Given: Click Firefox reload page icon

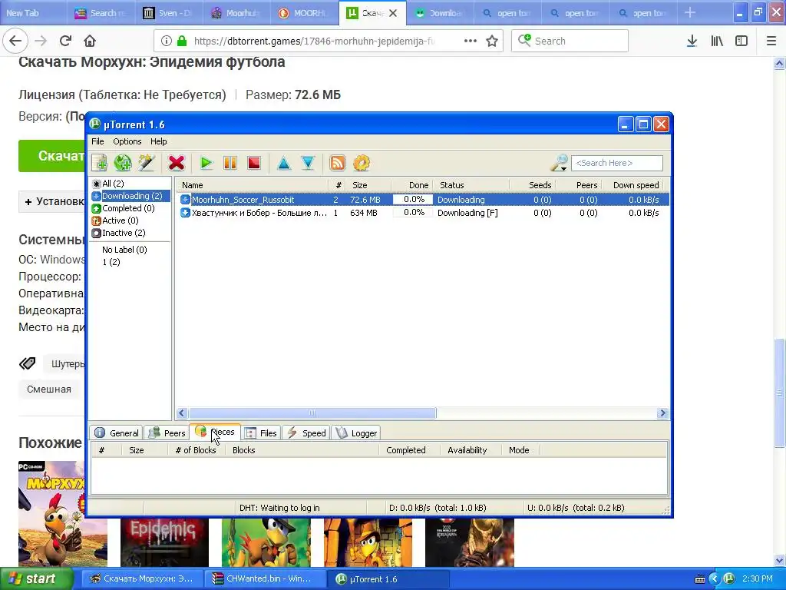Looking at the screenshot, I should click(x=65, y=41).
